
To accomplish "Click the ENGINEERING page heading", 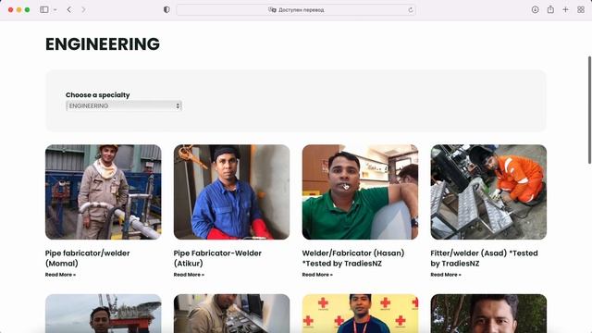I will [103, 44].
